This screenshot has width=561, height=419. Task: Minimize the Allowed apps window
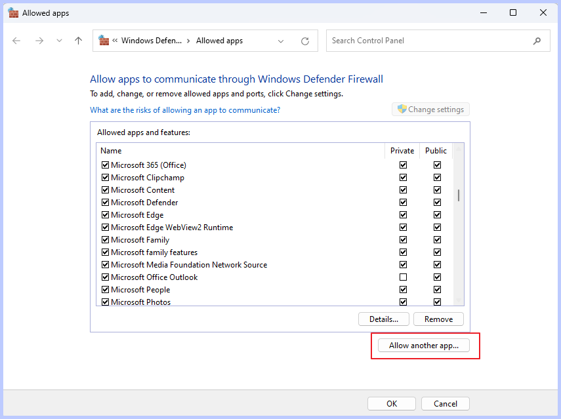(484, 13)
